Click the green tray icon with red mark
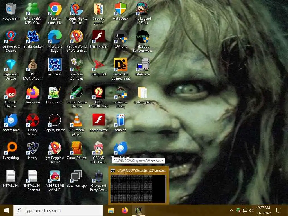 coord(238,210)
